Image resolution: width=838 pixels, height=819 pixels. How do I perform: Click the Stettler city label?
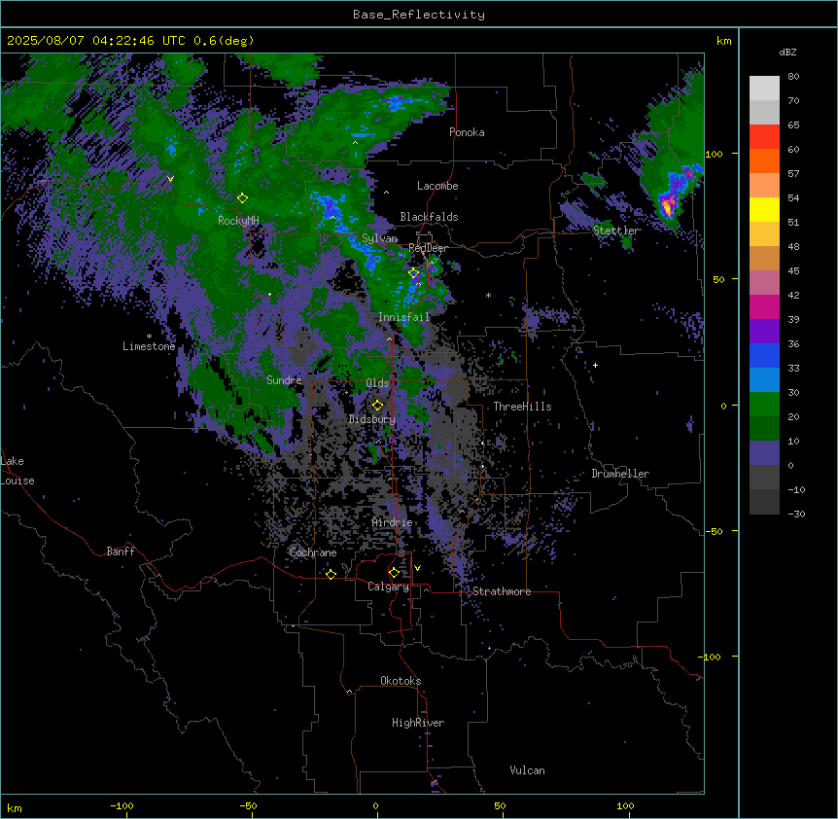[616, 231]
